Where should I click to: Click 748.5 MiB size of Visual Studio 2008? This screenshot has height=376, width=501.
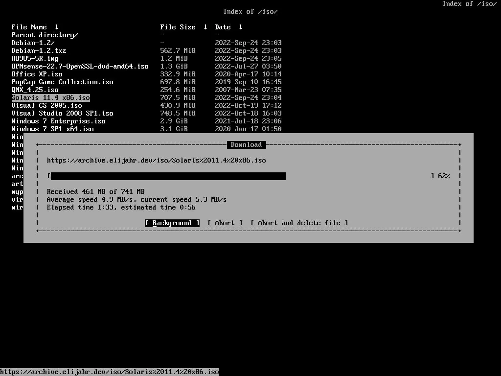(178, 113)
